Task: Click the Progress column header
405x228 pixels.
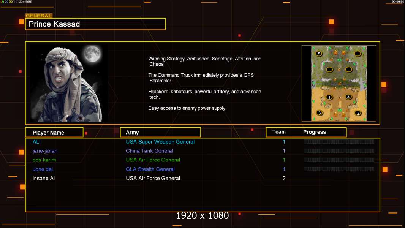Action: click(314, 132)
